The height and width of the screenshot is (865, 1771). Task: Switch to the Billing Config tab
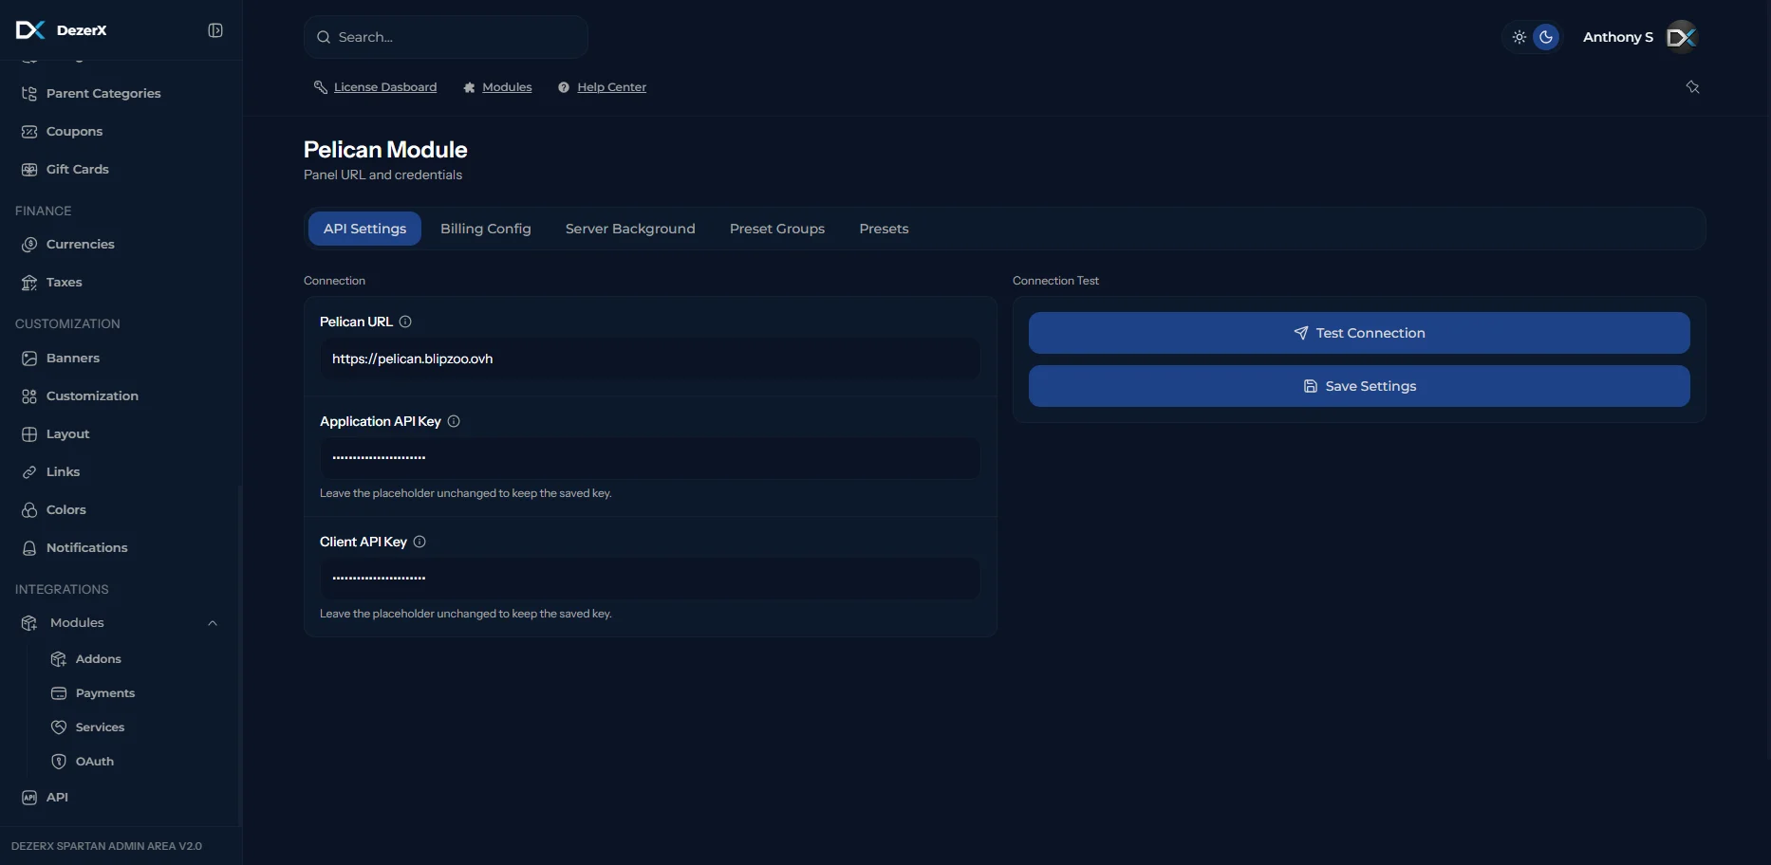point(486,229)
